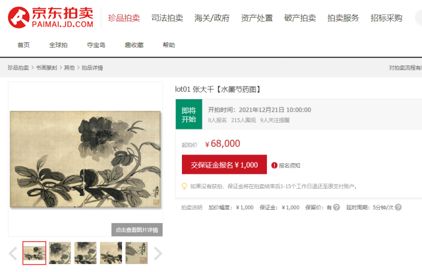Viewport: 422px width, 272px height.
Task: Open the 帮助 menu item
Action: click(x=169, y=45)
